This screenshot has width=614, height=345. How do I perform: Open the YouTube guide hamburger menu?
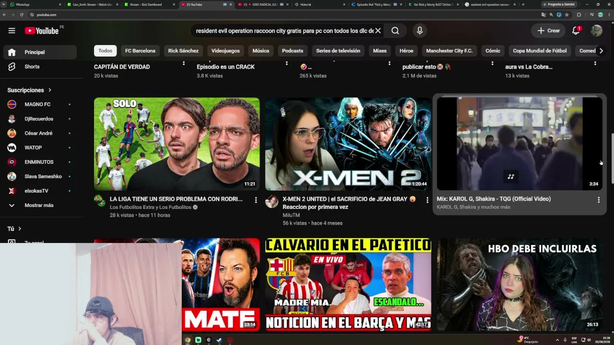click(12, 31)
